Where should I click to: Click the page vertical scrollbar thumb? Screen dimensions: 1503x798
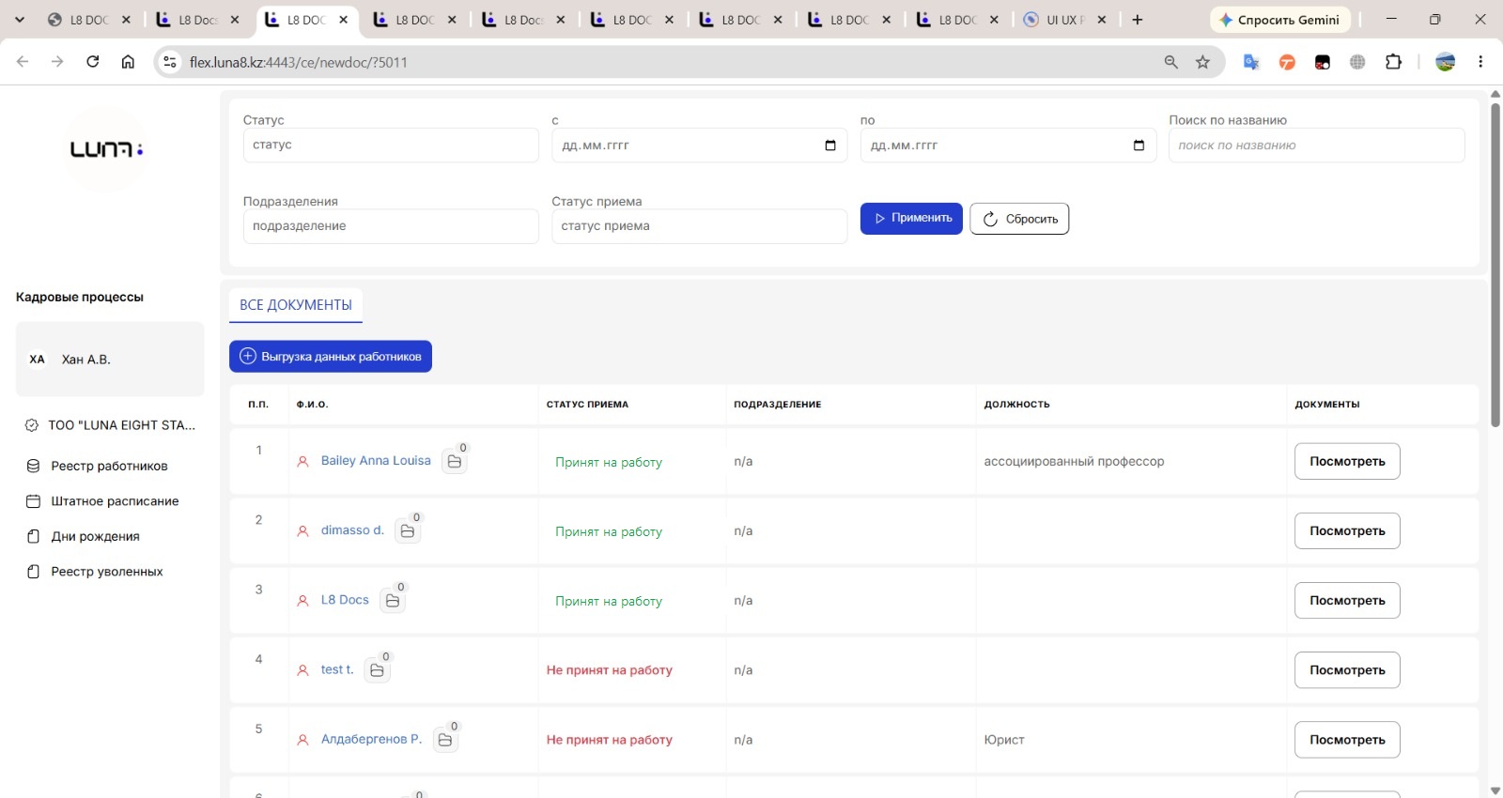click(1495, 263)
